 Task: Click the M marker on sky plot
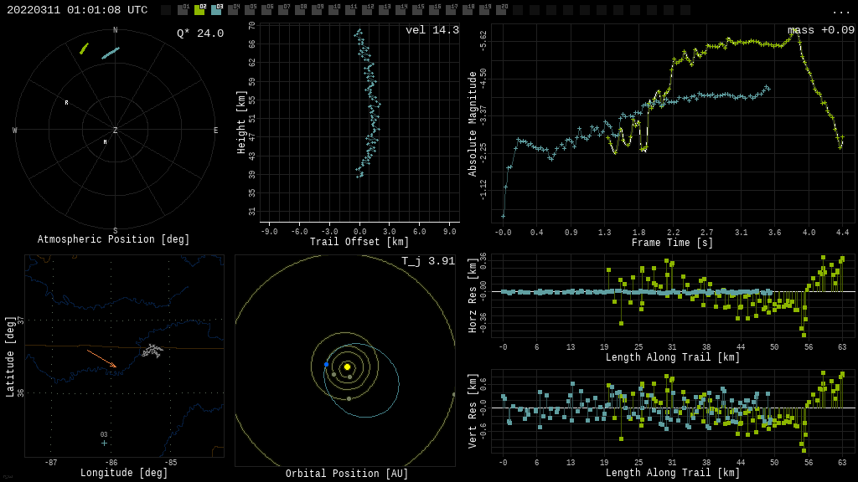click(105, 142)
